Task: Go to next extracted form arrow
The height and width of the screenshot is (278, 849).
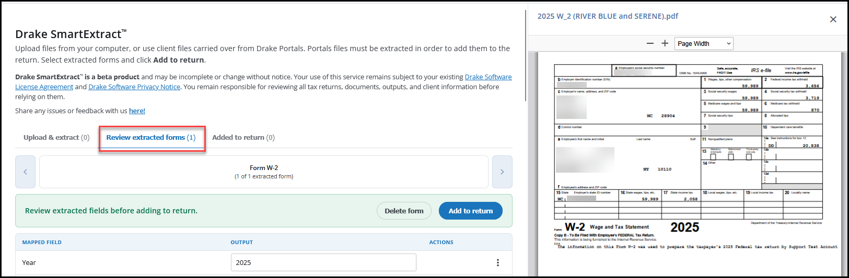Action: tap(502, 172)
